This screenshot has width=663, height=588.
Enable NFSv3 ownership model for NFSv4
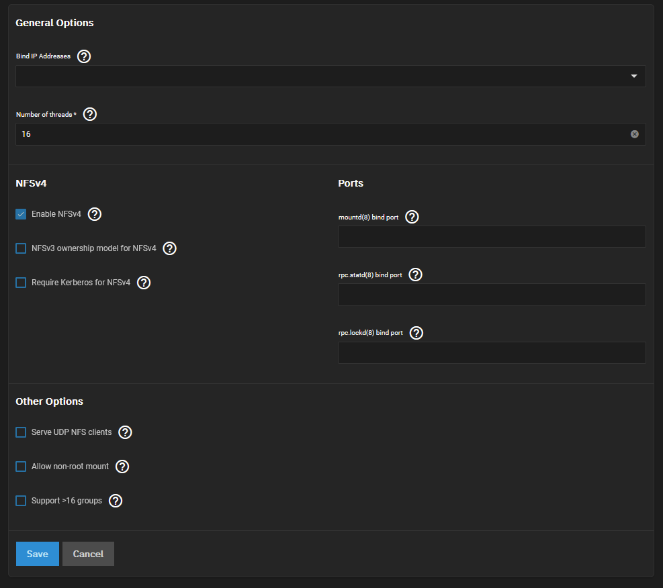[21, 248]
